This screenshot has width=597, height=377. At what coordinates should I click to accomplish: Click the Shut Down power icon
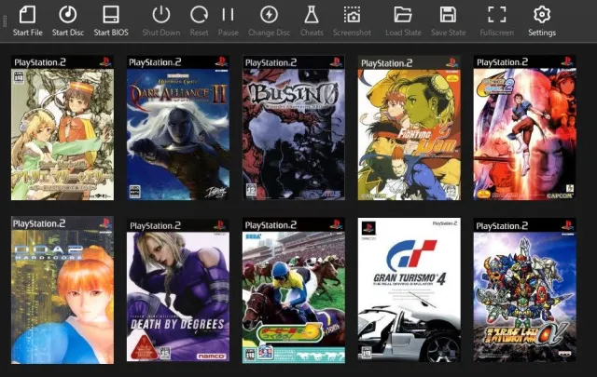pyautogui.click(x=161, y=15)
